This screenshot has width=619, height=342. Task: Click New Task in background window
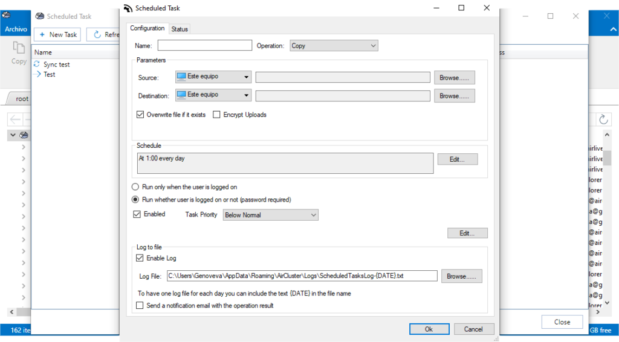point(57,34)
